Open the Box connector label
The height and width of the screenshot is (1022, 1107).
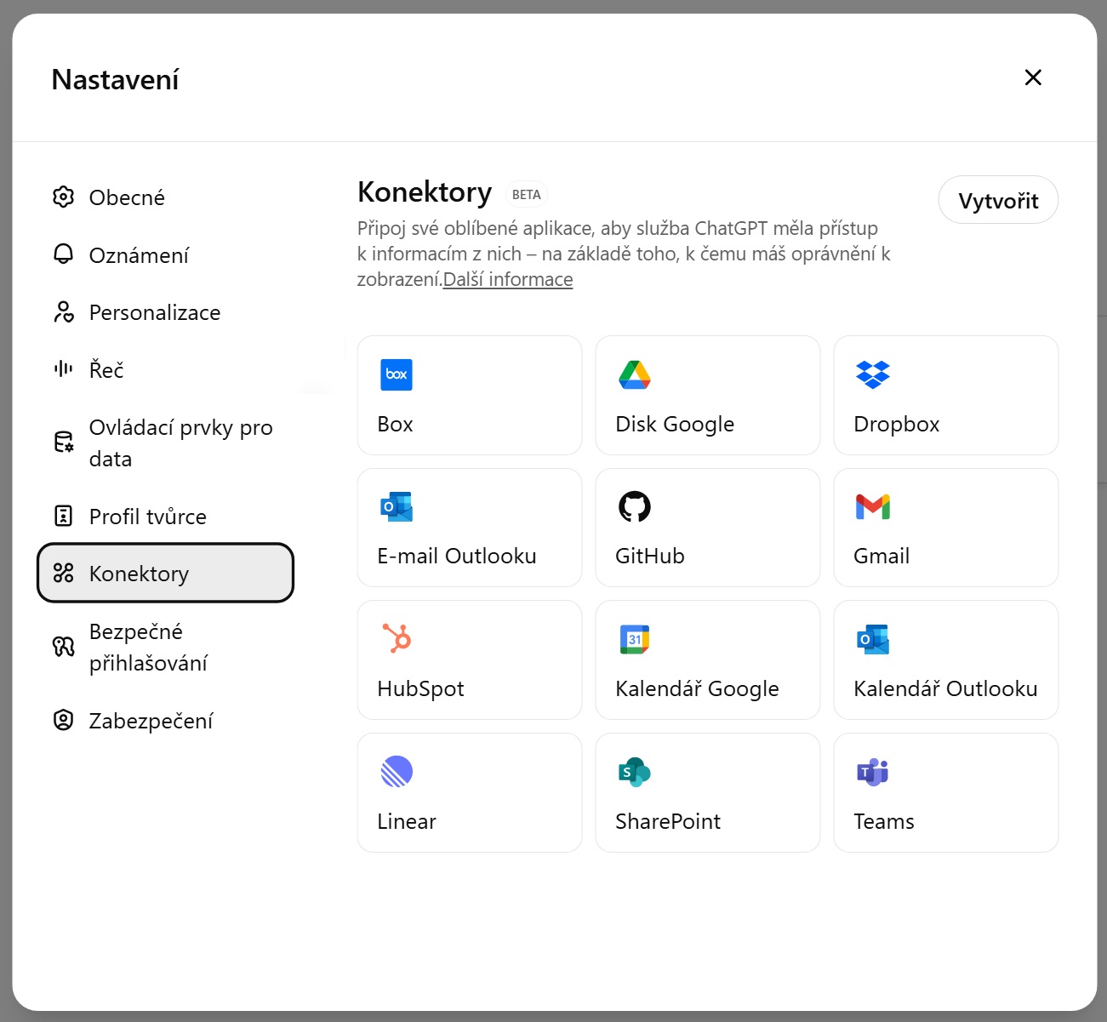coord(395,424)
